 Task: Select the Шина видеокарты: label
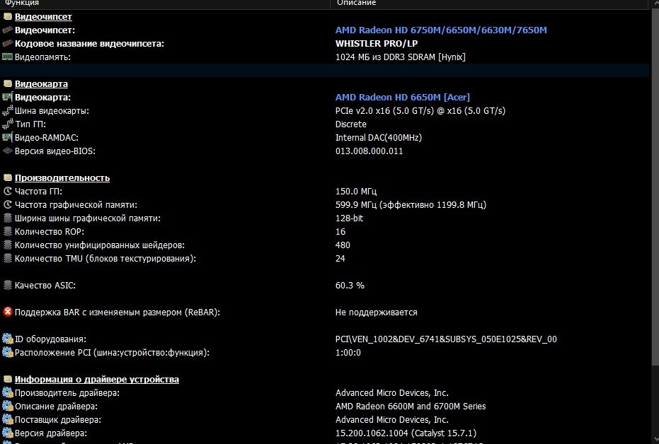(x=52, y=111)
